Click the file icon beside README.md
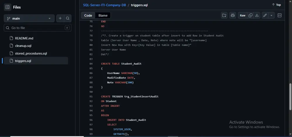Screen dimensions: 292x137 pyautogui.click(x=11, y=38)
